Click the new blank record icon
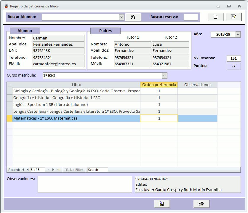The width and height of the screenshot is (248, 213). tap(216, 17)
